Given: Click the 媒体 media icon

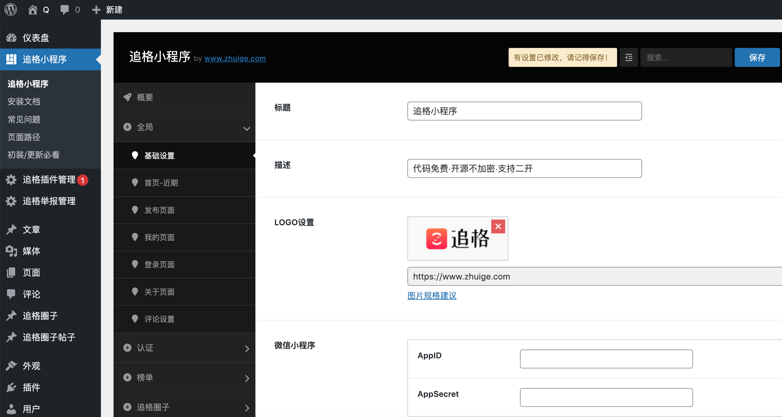Looking at the screenshot, I should pyautogui.click(x=11, y=251).
